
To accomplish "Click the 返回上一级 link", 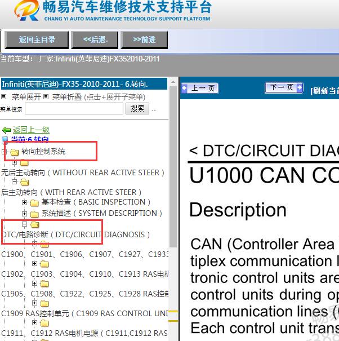I will pos(31,130).
